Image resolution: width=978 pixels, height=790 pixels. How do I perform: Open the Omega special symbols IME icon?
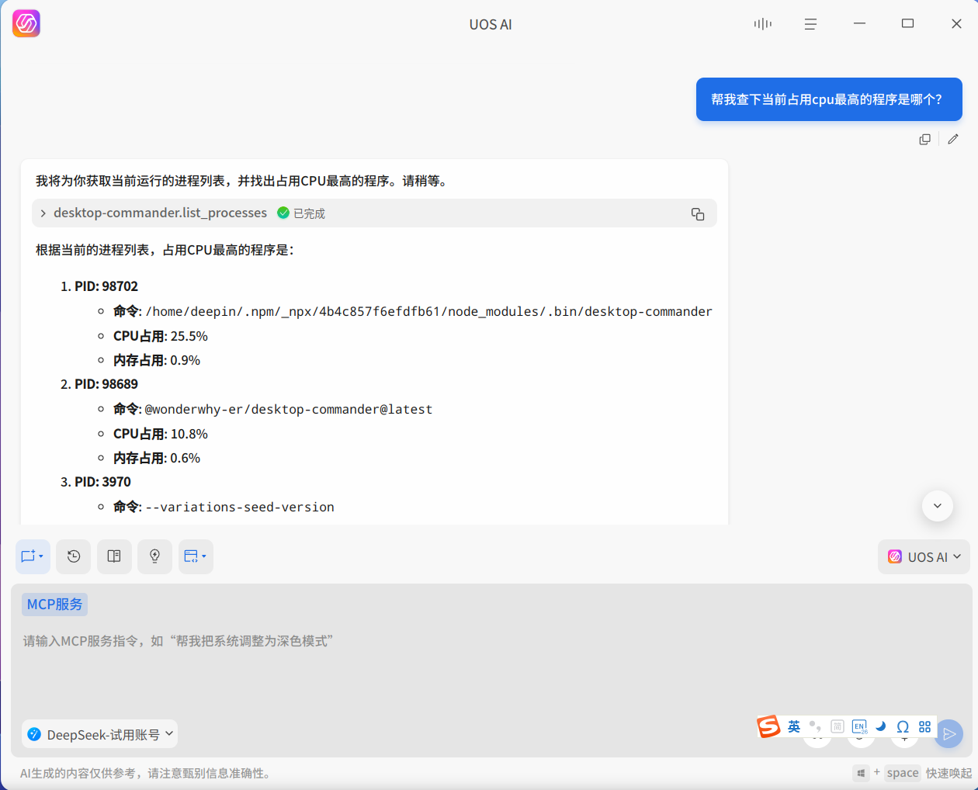point(903,726)
